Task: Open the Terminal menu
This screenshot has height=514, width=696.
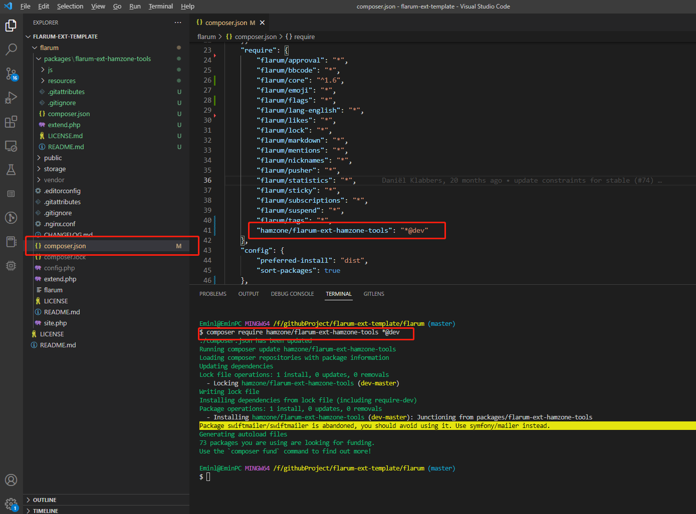Action: (x=161, y=6)
